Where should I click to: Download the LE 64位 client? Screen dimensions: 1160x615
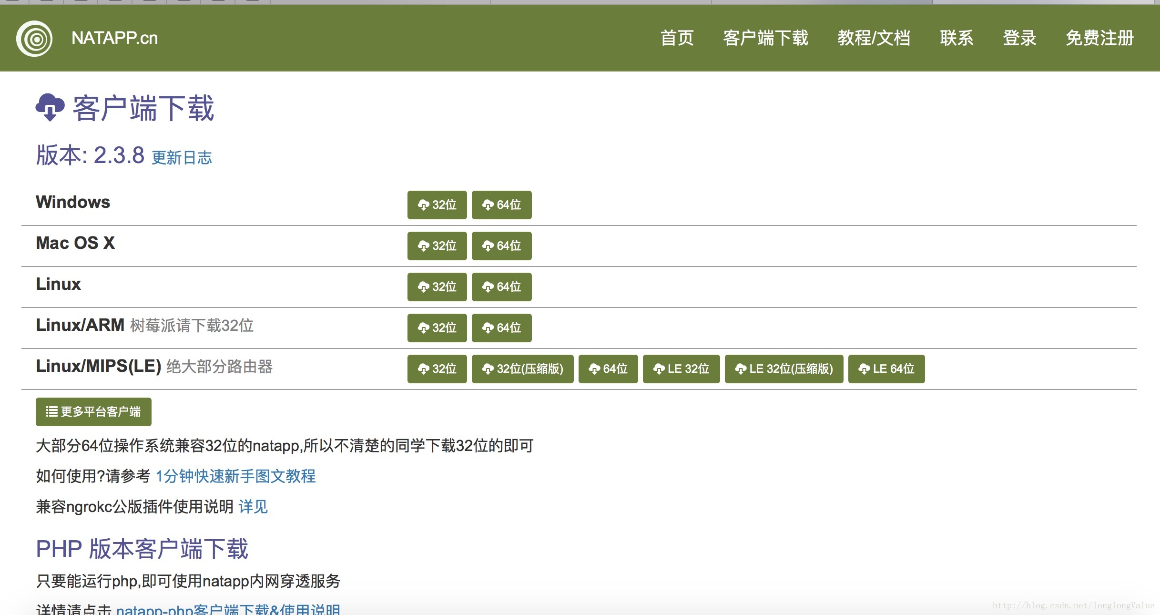click(x=886, y=369)
